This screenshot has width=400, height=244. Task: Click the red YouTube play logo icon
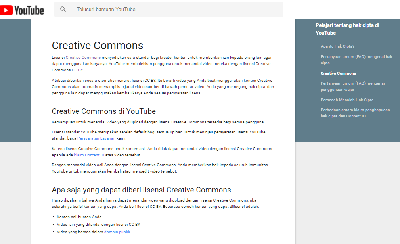click(7, 10)
